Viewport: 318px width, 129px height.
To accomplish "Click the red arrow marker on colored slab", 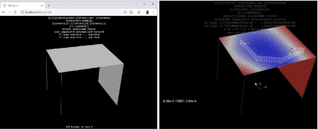I will (x=293, y=49).
